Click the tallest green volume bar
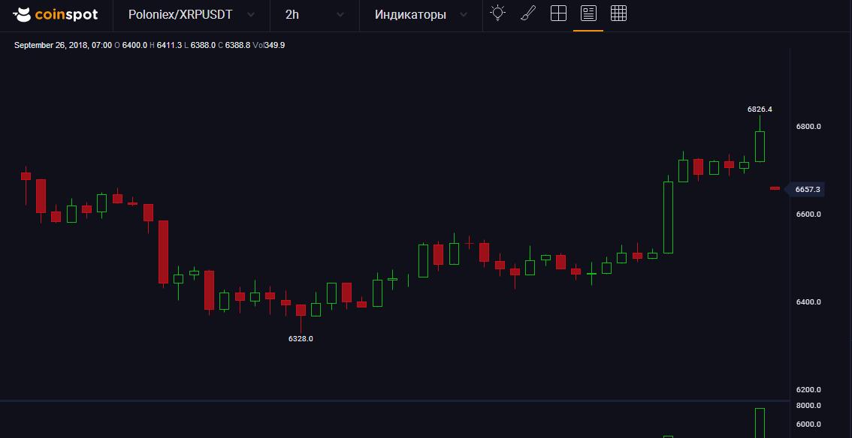 [x=760, y=423]
